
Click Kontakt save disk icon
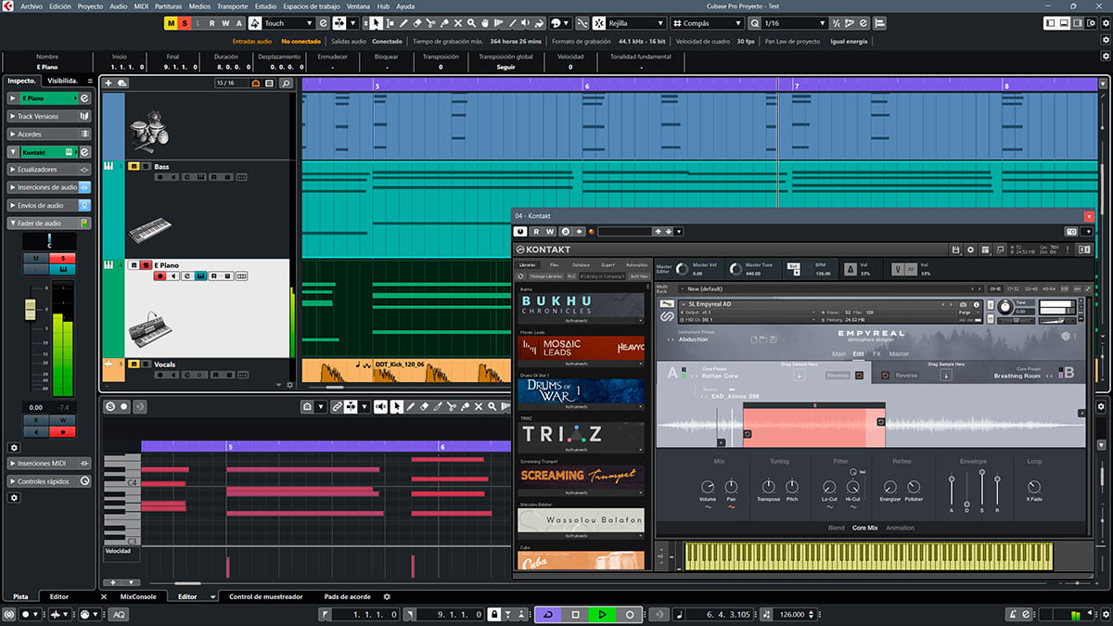954,249
